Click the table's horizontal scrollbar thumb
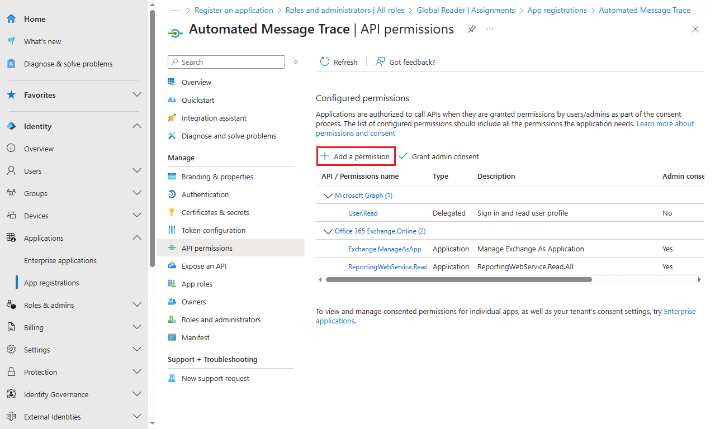This screenshot has width=715, height=429. point(458,279)
